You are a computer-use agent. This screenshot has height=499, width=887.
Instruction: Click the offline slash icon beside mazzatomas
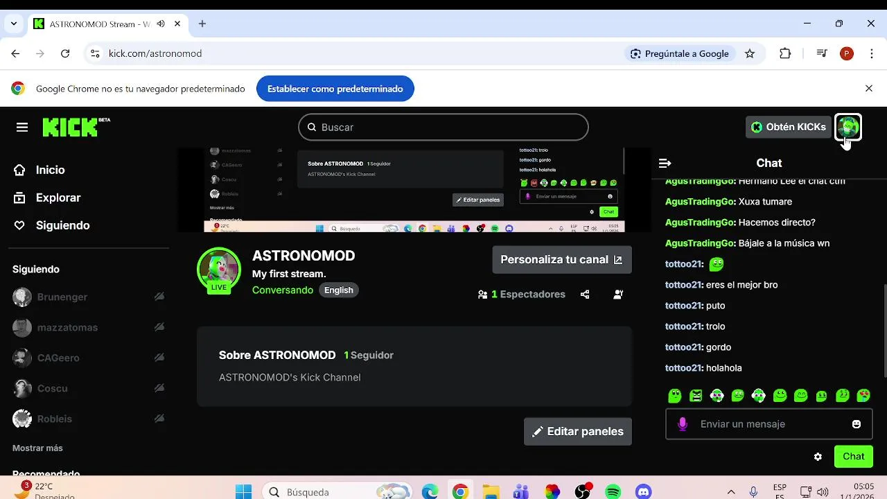click(x=159, y=327)
